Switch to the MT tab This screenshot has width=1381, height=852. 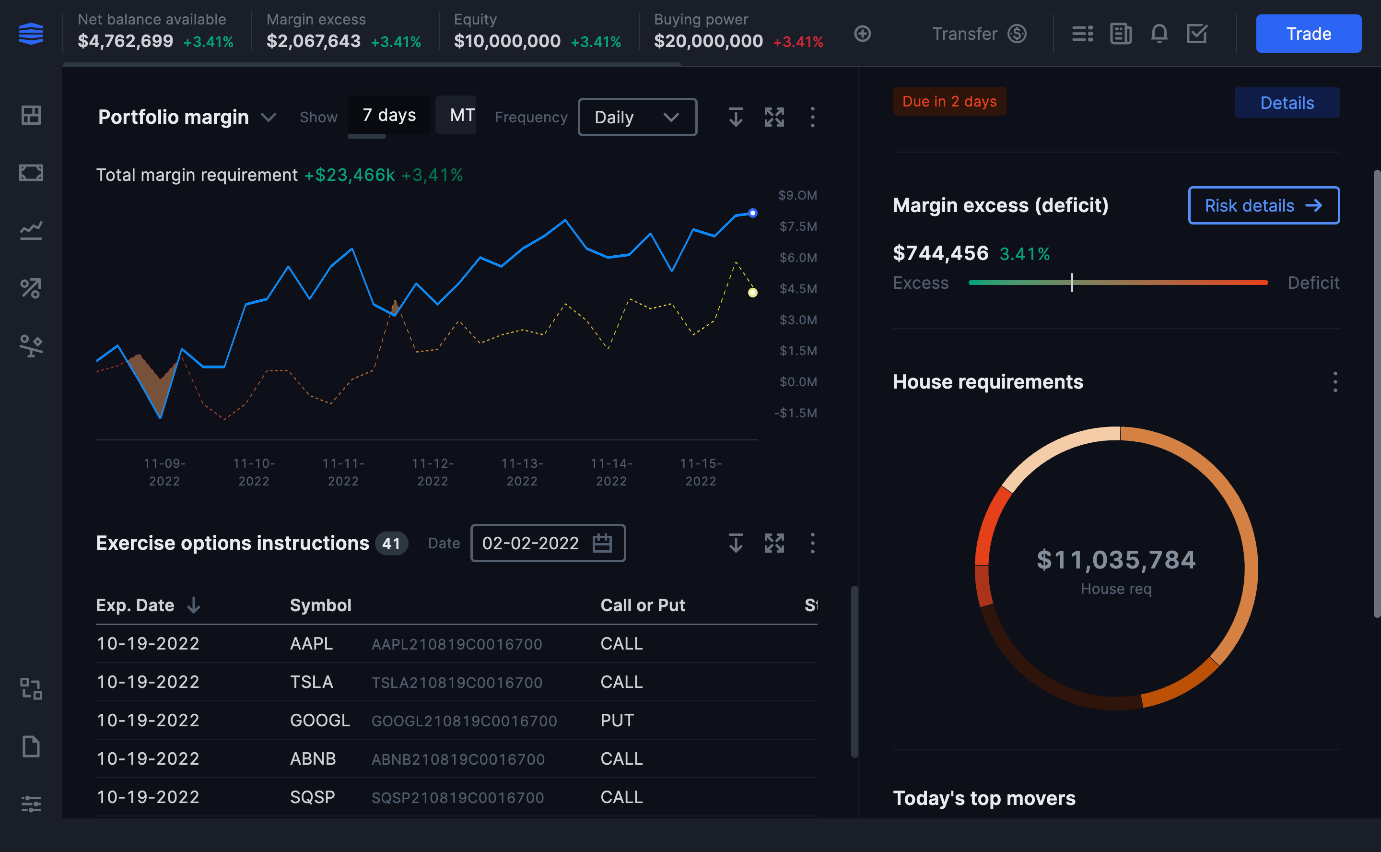tap(462, 115)
